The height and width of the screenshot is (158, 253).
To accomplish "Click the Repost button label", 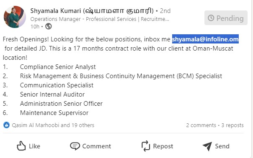I will tap(163, 146).
